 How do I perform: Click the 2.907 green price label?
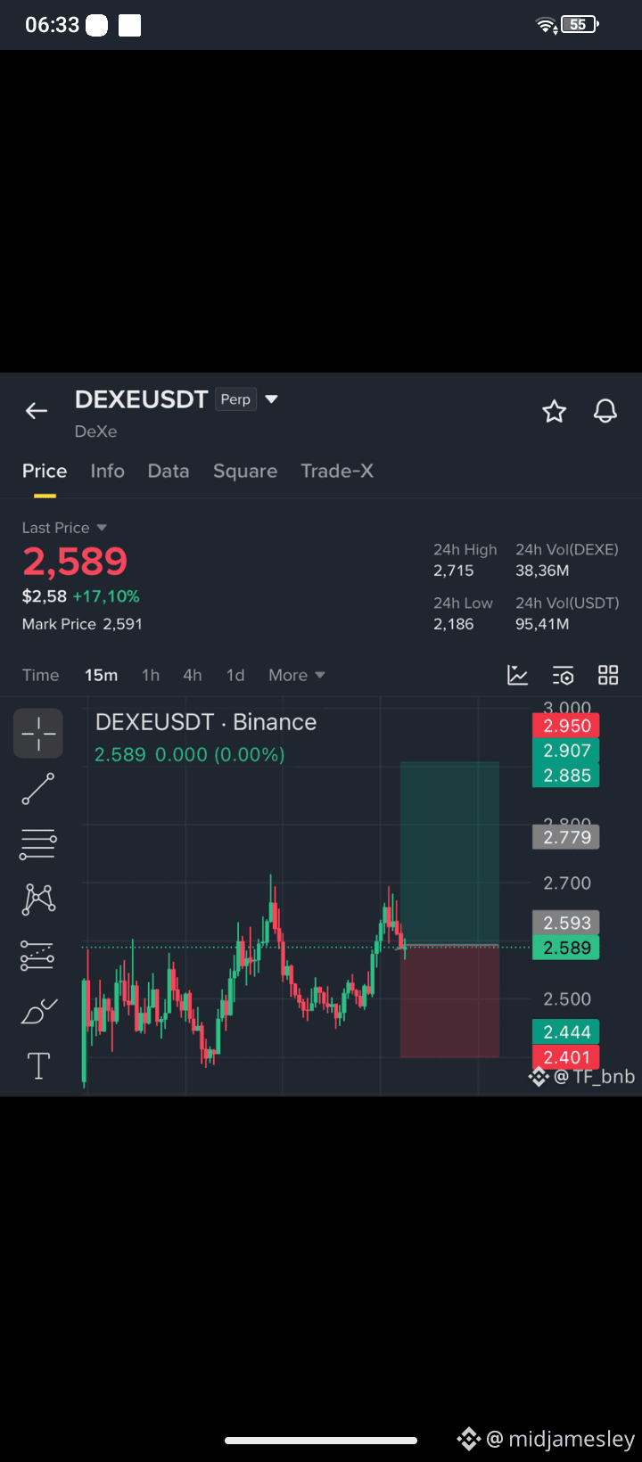tap(566, 751)
